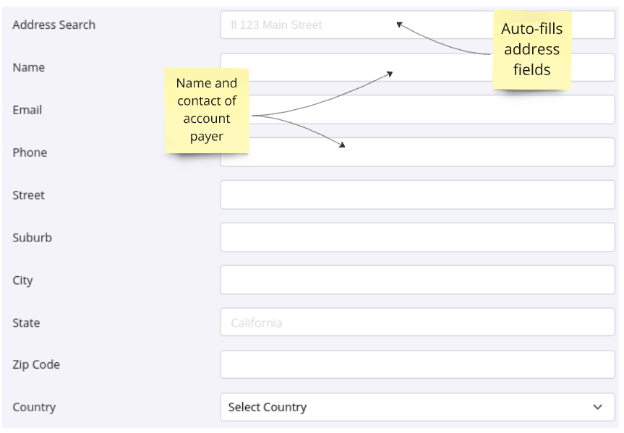Click the Address Search label
The height and width of the screenshot is (433, 624).
click(54, 25)
